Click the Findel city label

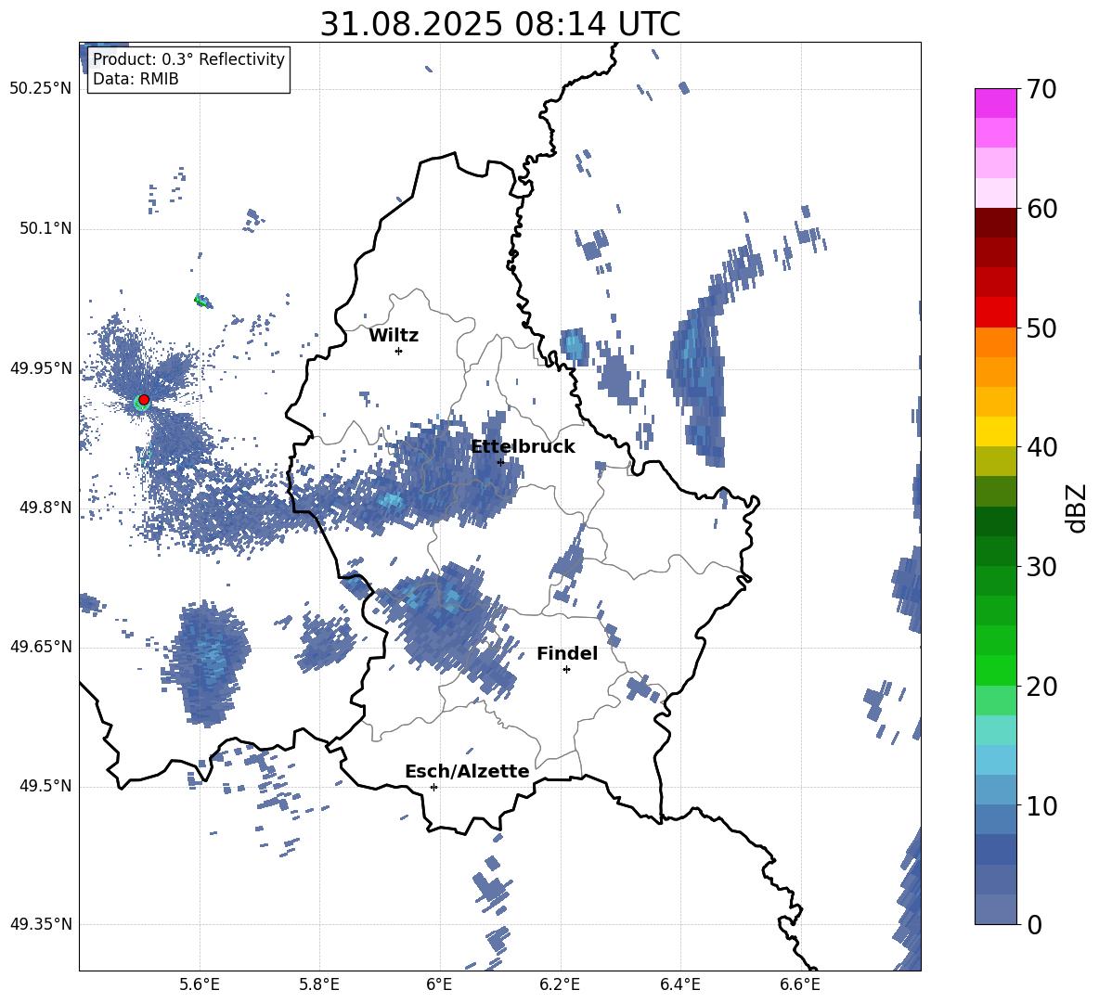(567, 654)
